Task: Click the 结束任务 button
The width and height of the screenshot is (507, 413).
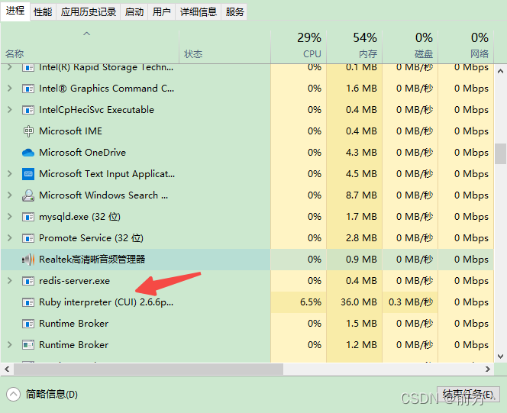Action: pyautogui.click(x=468, y=395)
